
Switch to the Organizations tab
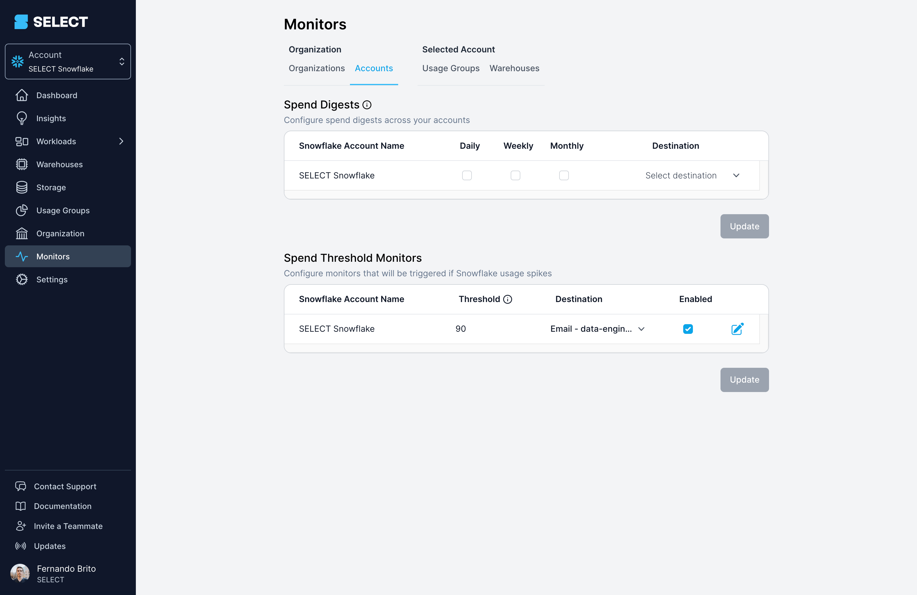click(x=317, y=68)
